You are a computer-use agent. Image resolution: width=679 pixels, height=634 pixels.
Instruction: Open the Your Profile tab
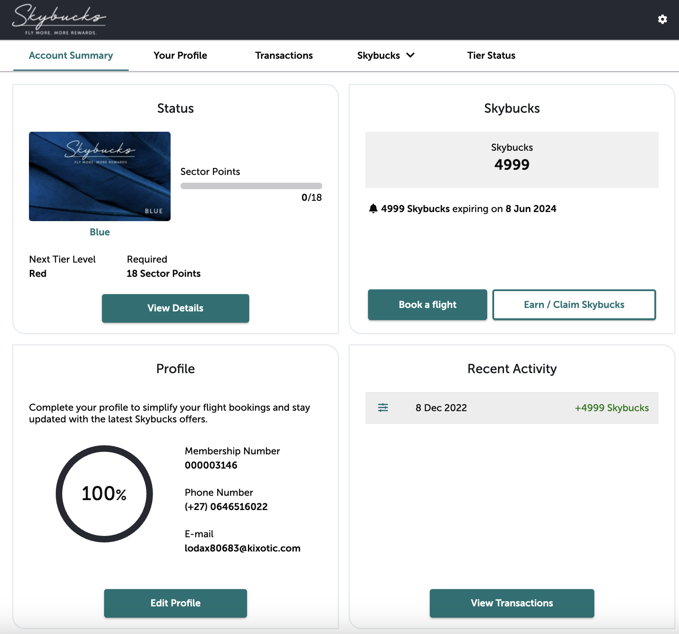(180, 55)
